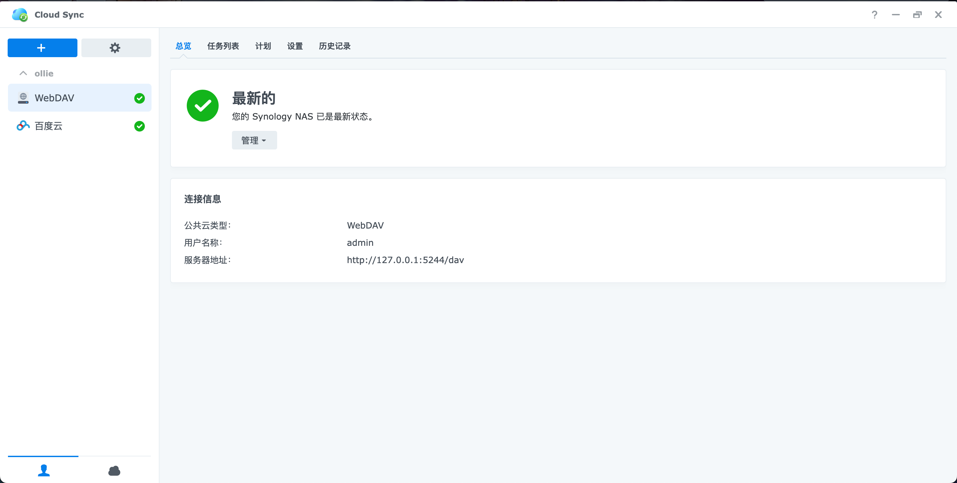Collapse the ollie user group
The height and width of the screenshot is (483, 957).
tap(23, 73)
